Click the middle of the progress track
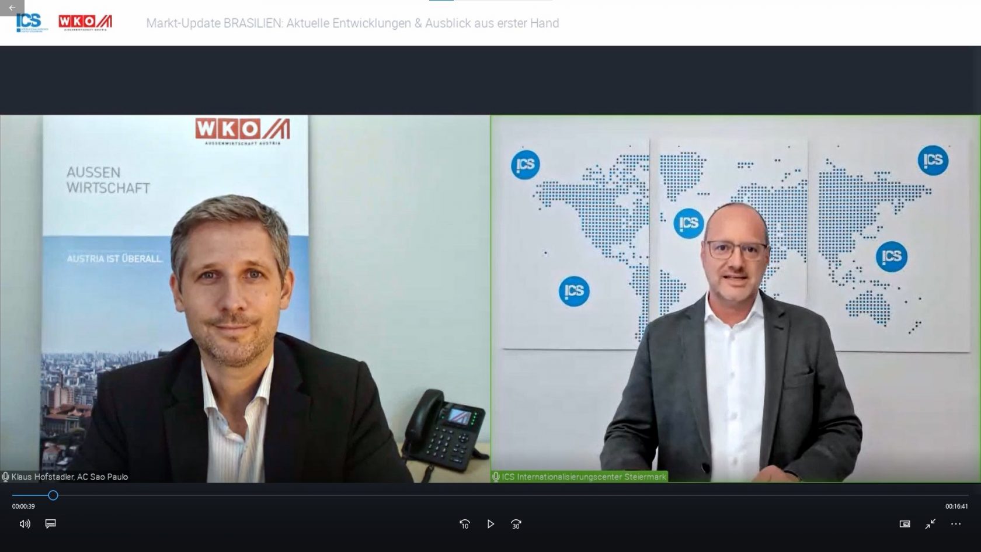The image size is (981, 552). (x=491, y=495)
